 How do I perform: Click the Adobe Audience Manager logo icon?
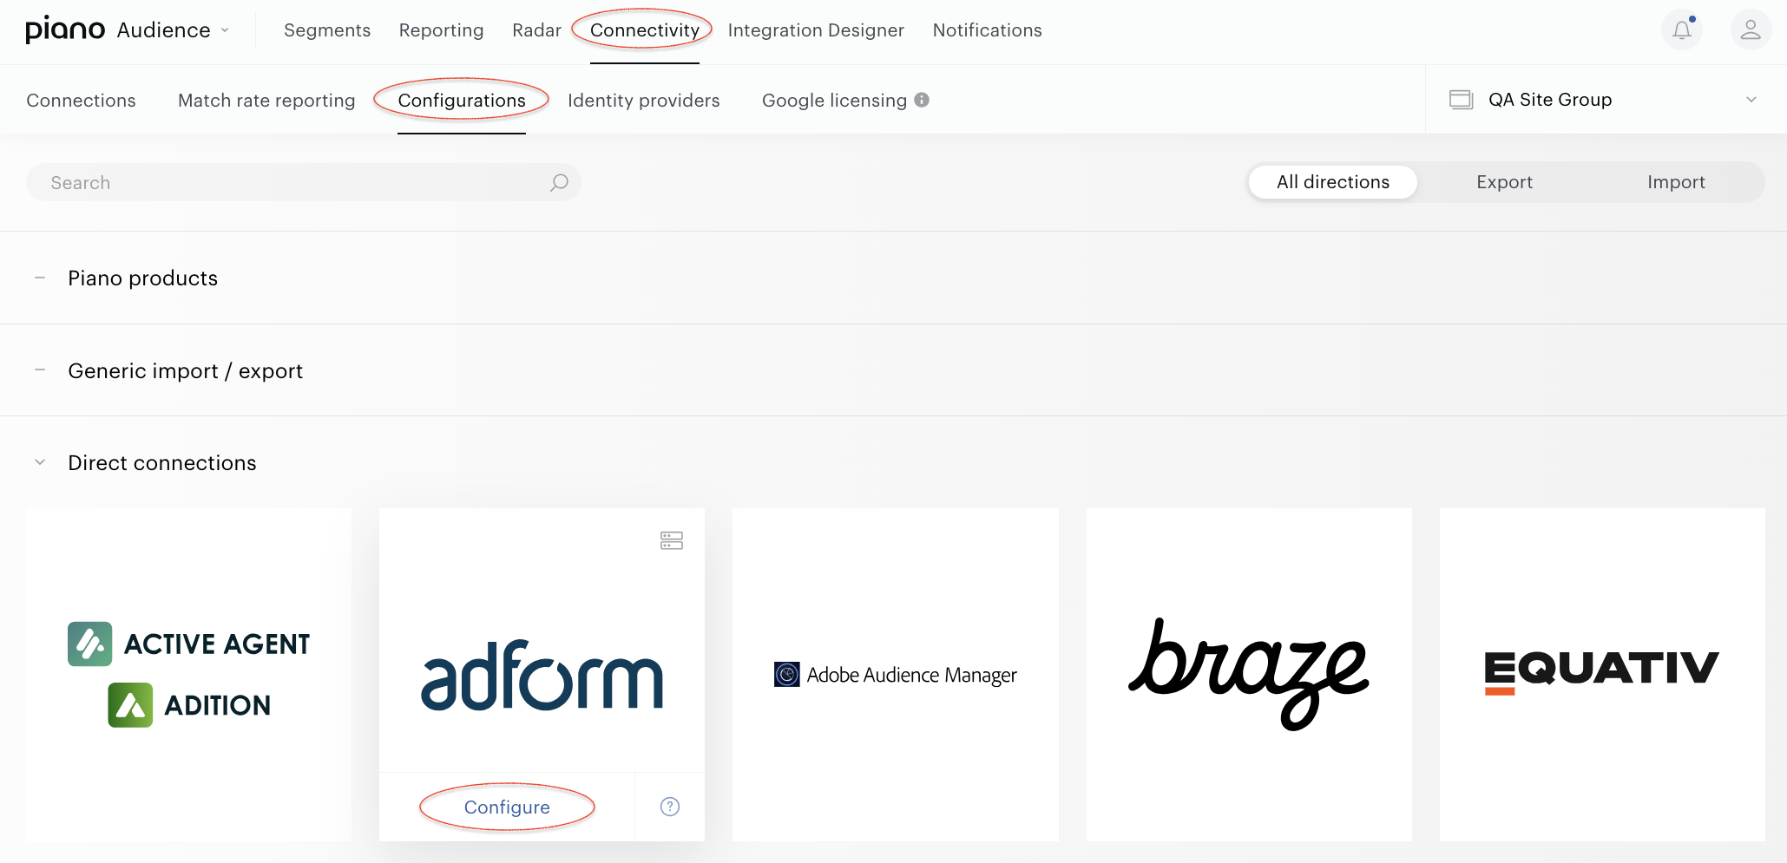tap(787, 674)
